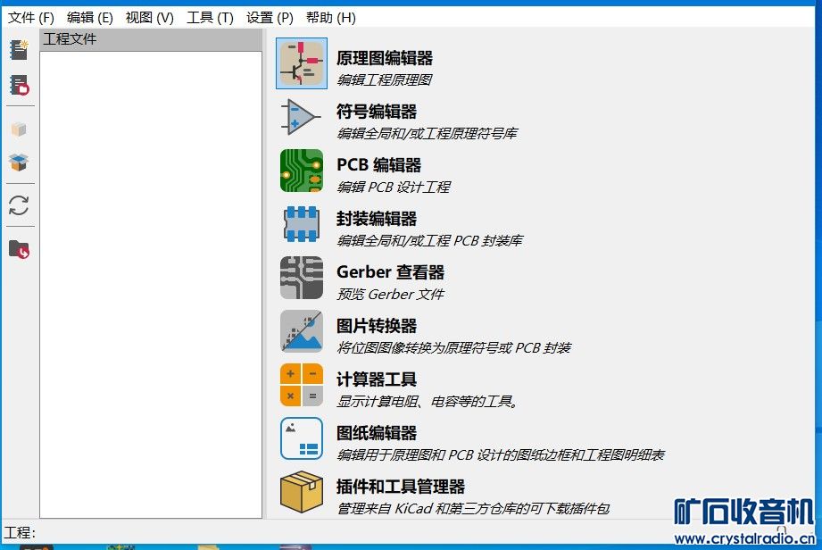The image size is (822, 550).
Task: Click the 计算器工具 title
Action: coord(377,379)
